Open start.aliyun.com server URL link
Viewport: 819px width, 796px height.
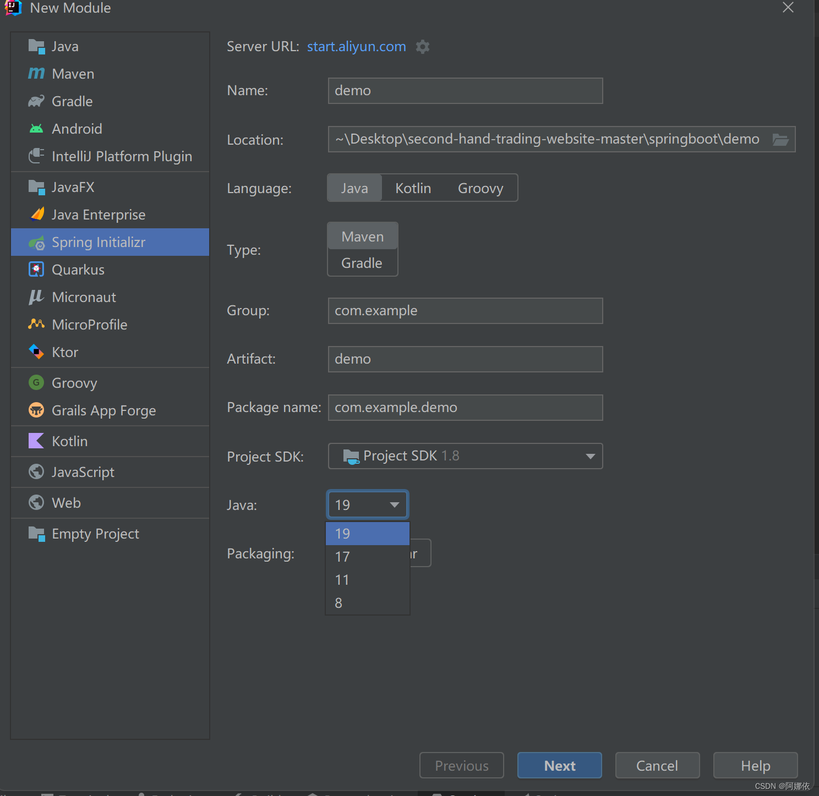point(357,47)
